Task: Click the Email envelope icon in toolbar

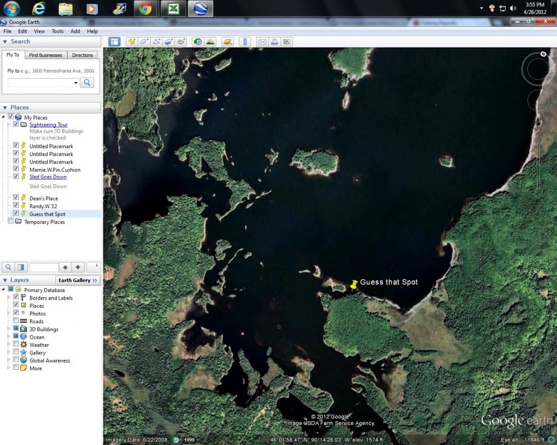Action: 262,42
